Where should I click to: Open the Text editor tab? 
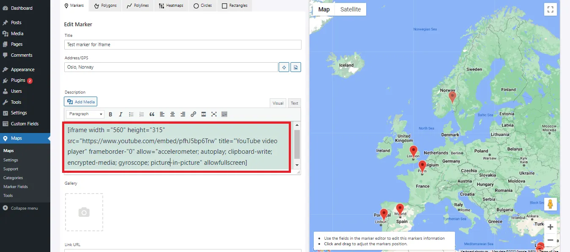point(294,103)
